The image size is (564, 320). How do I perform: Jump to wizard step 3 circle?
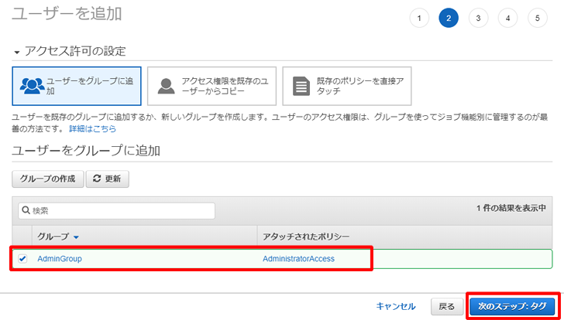[478, 18]
